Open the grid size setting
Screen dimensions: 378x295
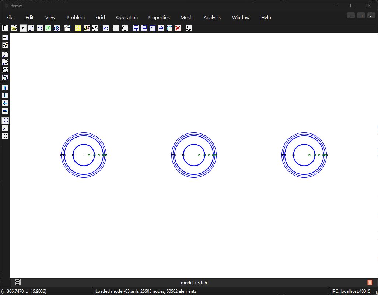point(5,136)
